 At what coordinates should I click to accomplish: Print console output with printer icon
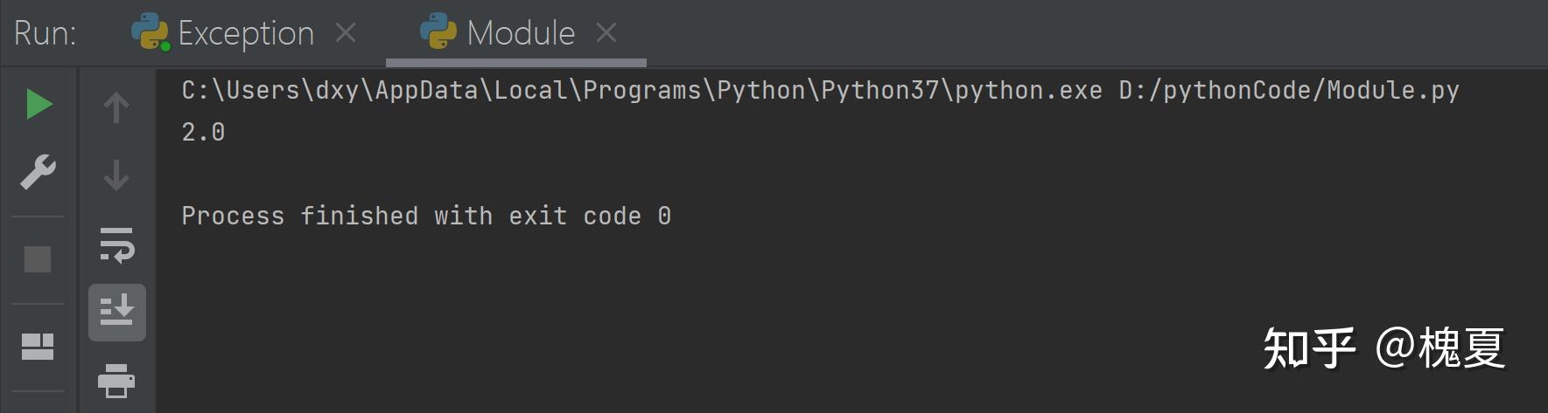[116, 381]
